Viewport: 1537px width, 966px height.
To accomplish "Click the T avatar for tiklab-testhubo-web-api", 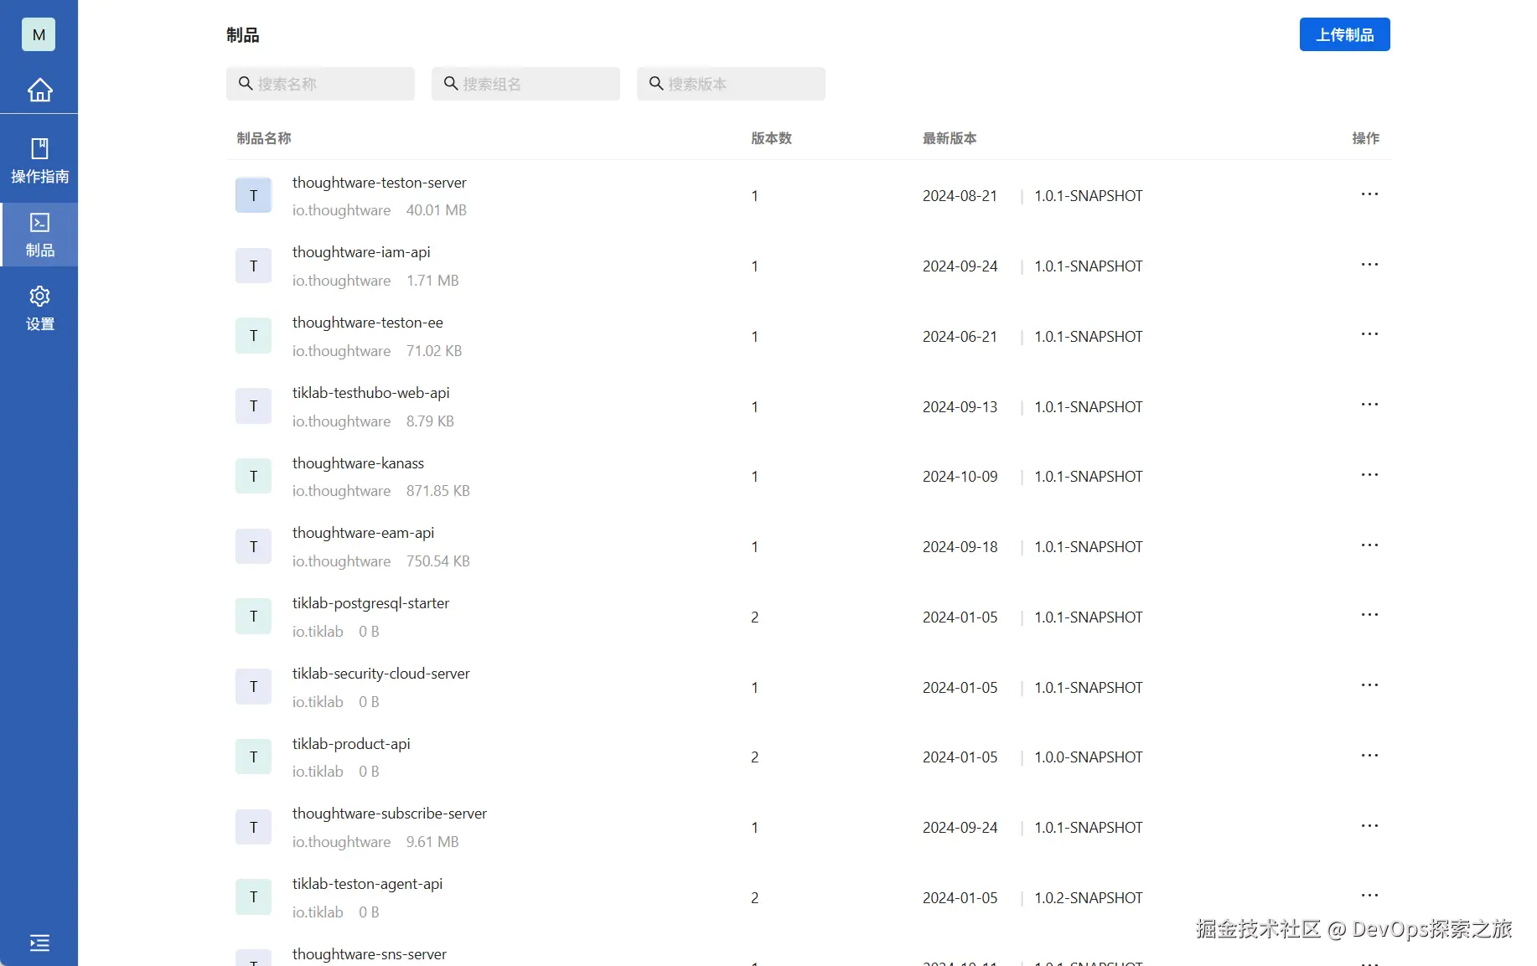I will (253, 406).
